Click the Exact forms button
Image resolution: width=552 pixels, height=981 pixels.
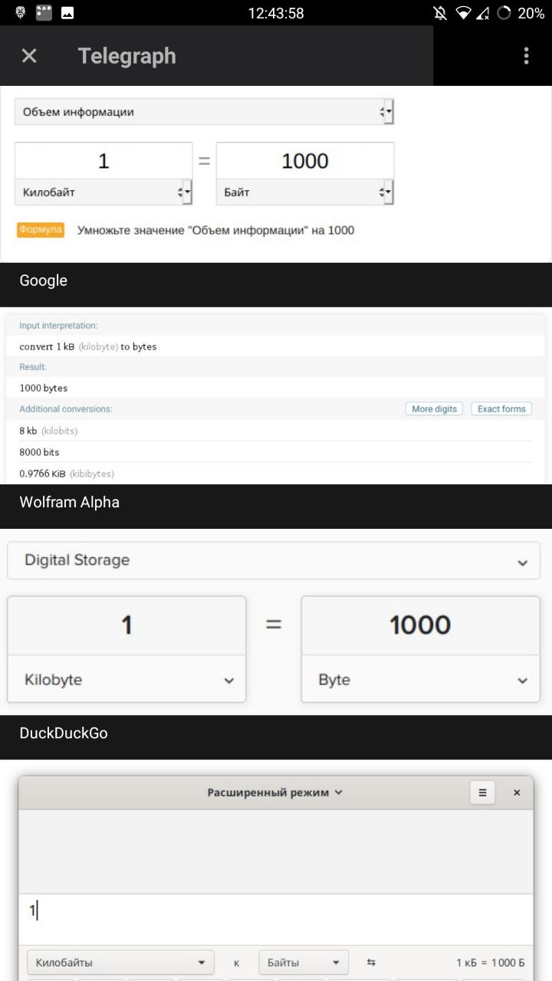pos(501,409)
